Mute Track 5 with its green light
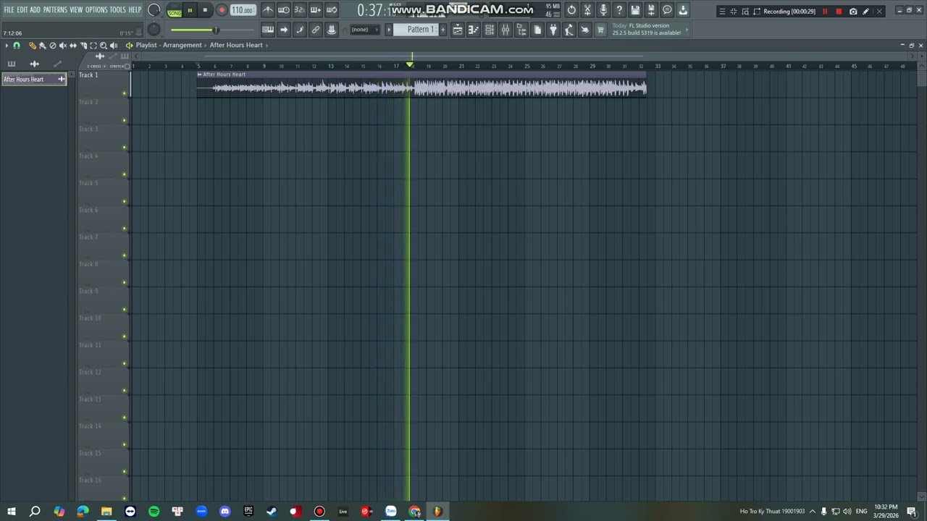This screenshot has width=927, height=521. (x=125, y=201)
